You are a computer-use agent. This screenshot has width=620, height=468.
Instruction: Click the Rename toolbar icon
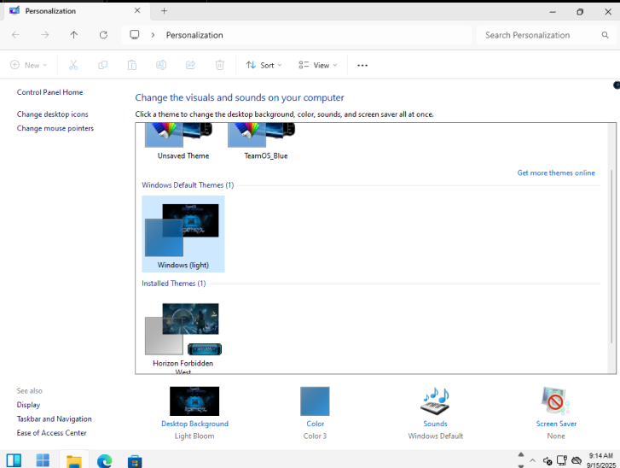tap(161, 65)
